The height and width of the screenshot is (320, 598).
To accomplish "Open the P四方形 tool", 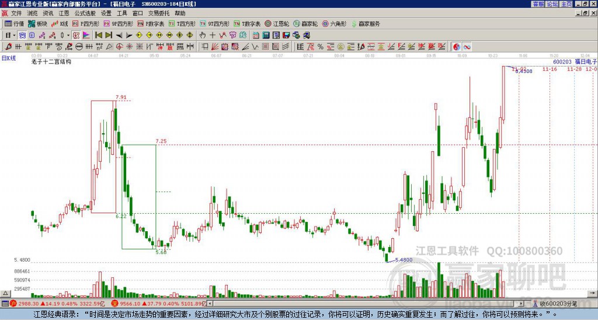I will [86, 23].
